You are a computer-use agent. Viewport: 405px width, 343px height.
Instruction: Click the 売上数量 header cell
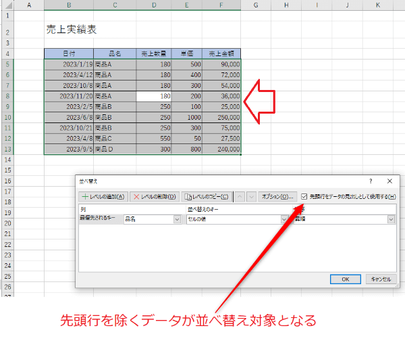coord(154,53)
